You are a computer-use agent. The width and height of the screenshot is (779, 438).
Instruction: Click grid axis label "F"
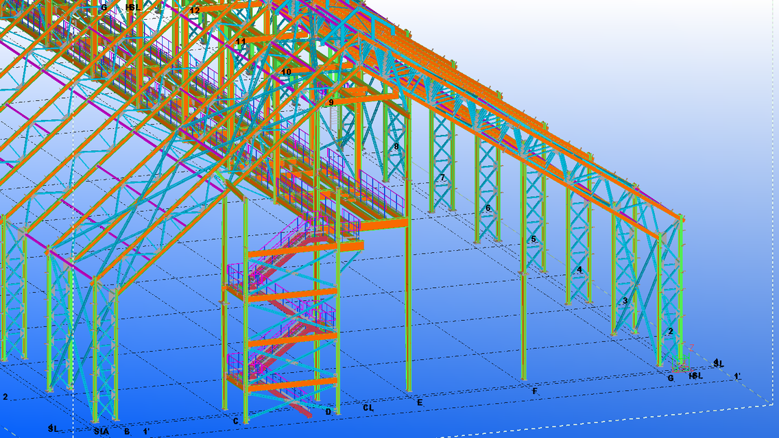click(x=535, y=392)
